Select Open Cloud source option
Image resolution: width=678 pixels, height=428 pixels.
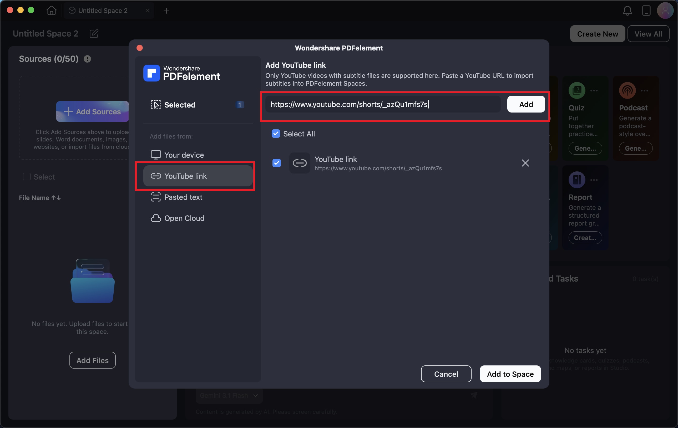[198, 218]
